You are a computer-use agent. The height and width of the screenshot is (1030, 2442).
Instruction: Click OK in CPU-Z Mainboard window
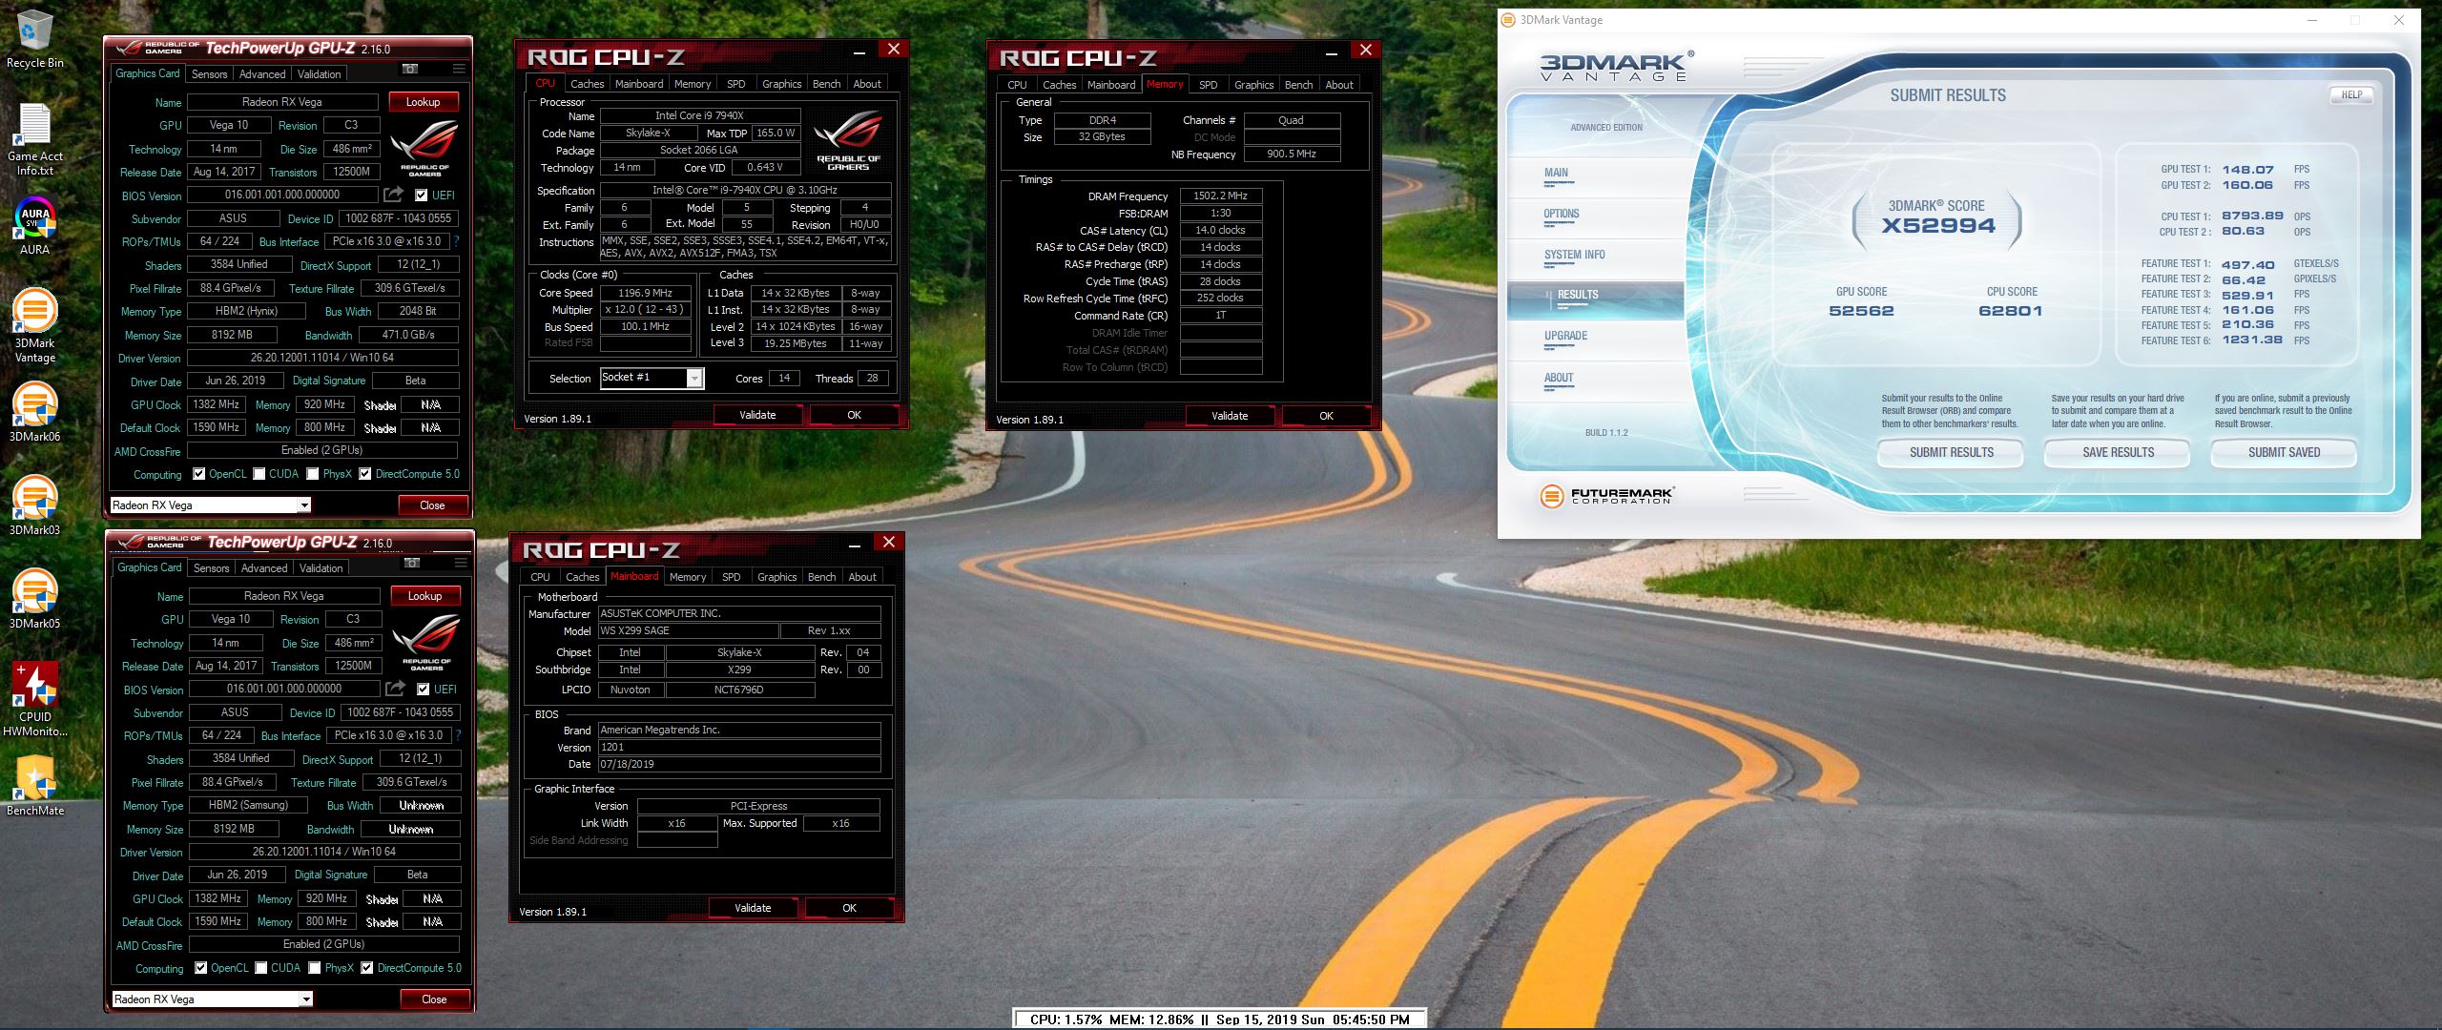pos(849,908)
